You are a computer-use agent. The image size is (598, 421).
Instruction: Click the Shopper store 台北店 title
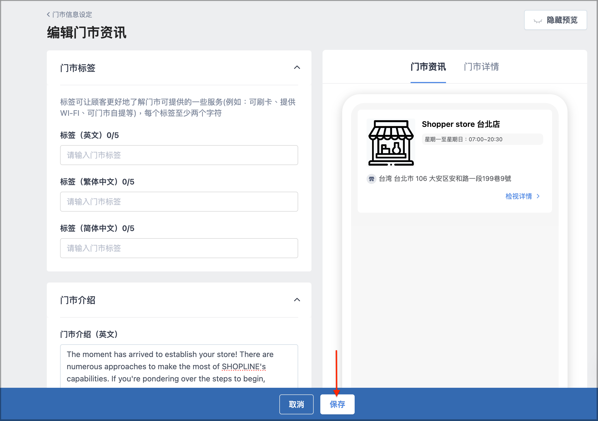[461, 124]
